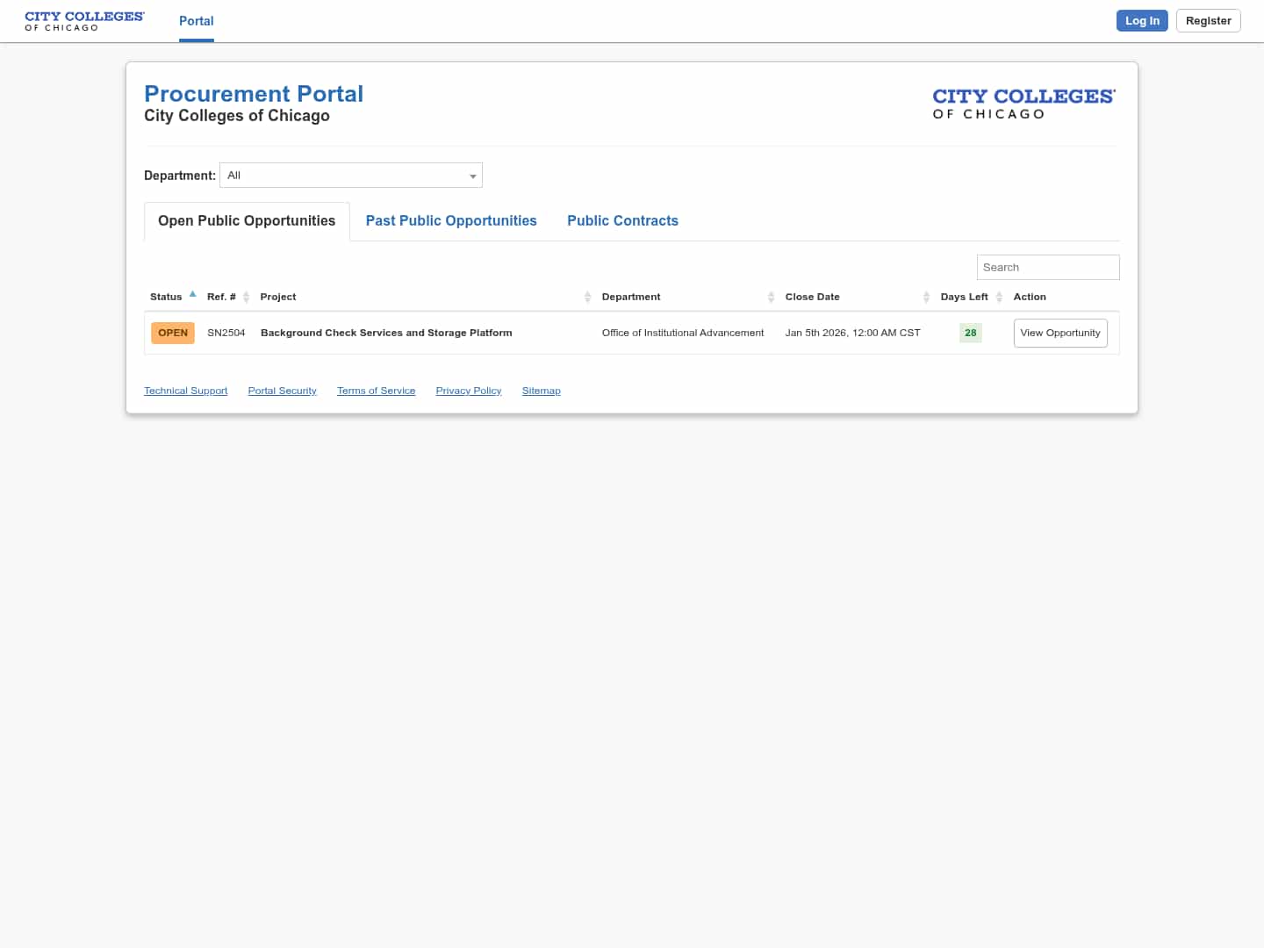
Task: Click View Opportunity for SN2504
Action: (1060, 333)
